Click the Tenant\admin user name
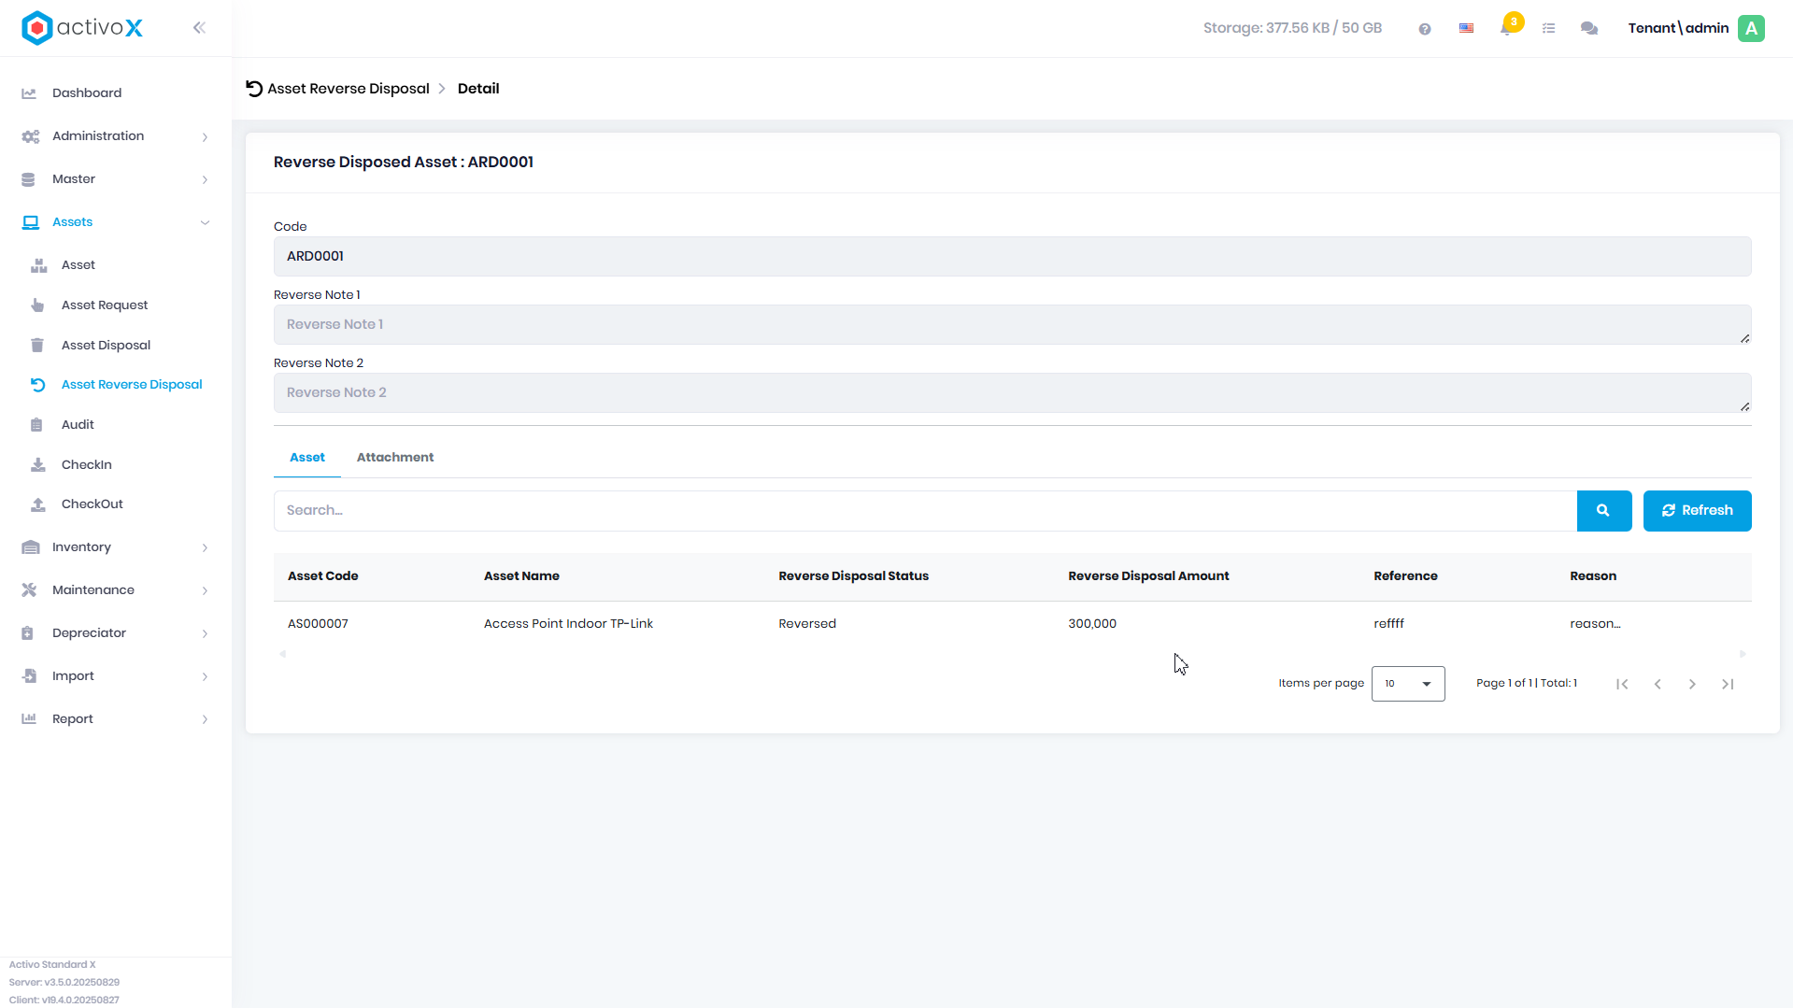The height and width of the screenshot is (1008, 1793). [1678, 28]
